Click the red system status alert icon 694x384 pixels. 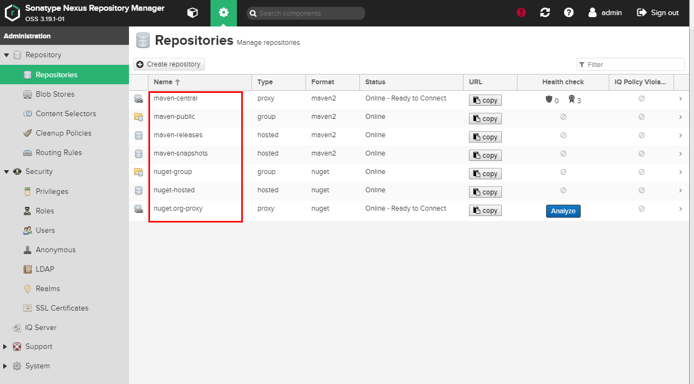point(521,12)
